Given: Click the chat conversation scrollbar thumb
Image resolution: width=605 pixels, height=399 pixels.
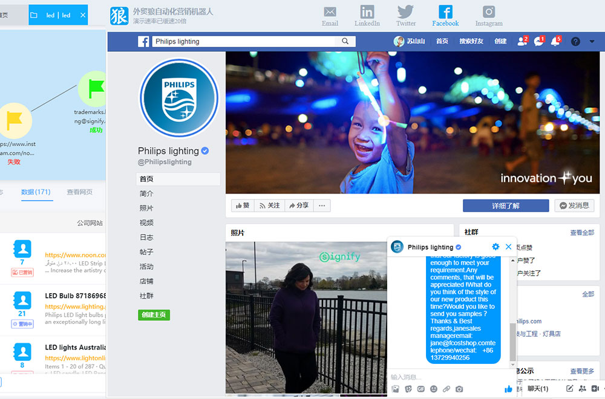Looking at the screenshot, I should click(512, 342).
